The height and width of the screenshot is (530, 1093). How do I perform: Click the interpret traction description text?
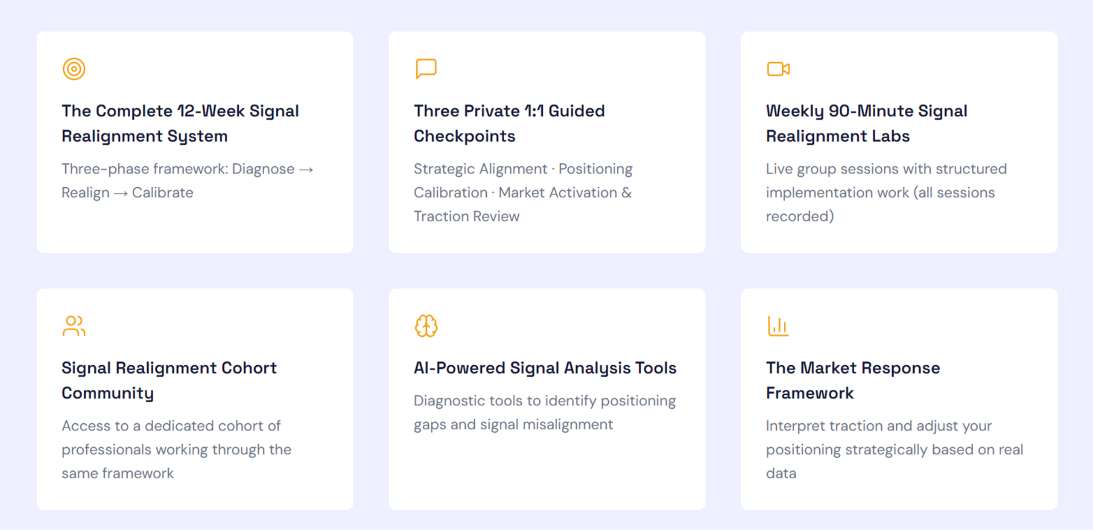894,449
